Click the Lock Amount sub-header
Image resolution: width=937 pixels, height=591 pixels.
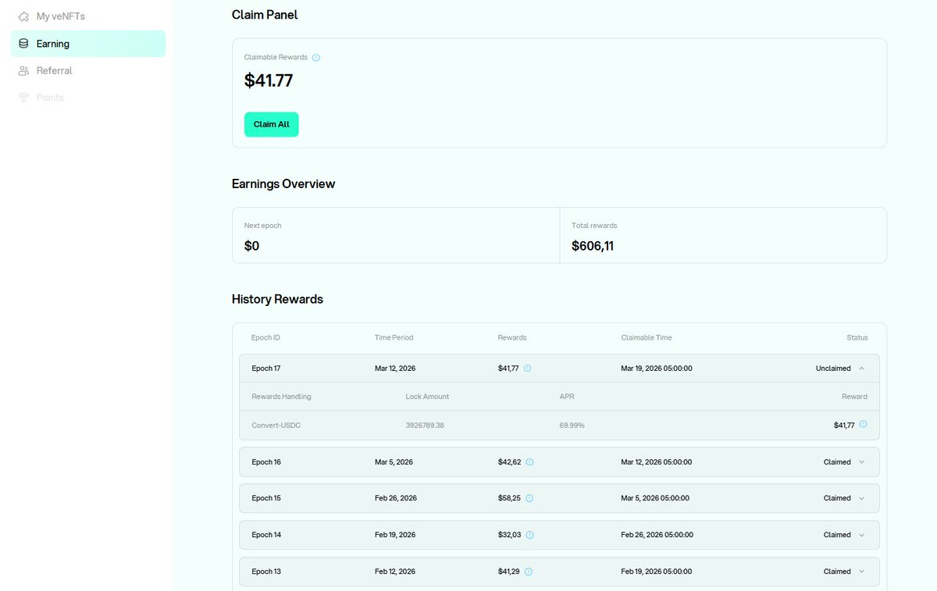click(x=428, y=397)
